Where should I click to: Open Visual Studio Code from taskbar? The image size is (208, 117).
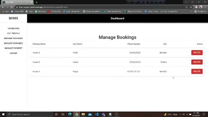[97, 114]
